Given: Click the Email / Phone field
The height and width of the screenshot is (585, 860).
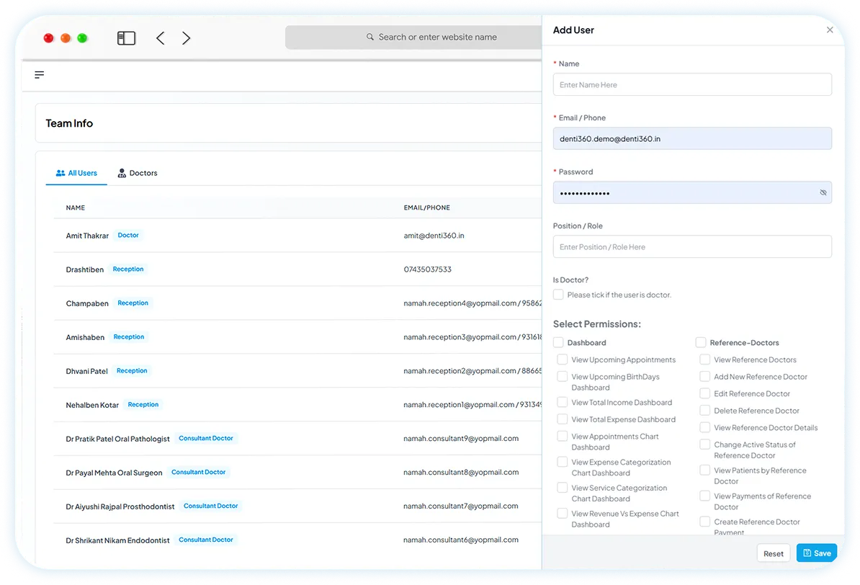Looking at the screenshot, I should 692,138.
